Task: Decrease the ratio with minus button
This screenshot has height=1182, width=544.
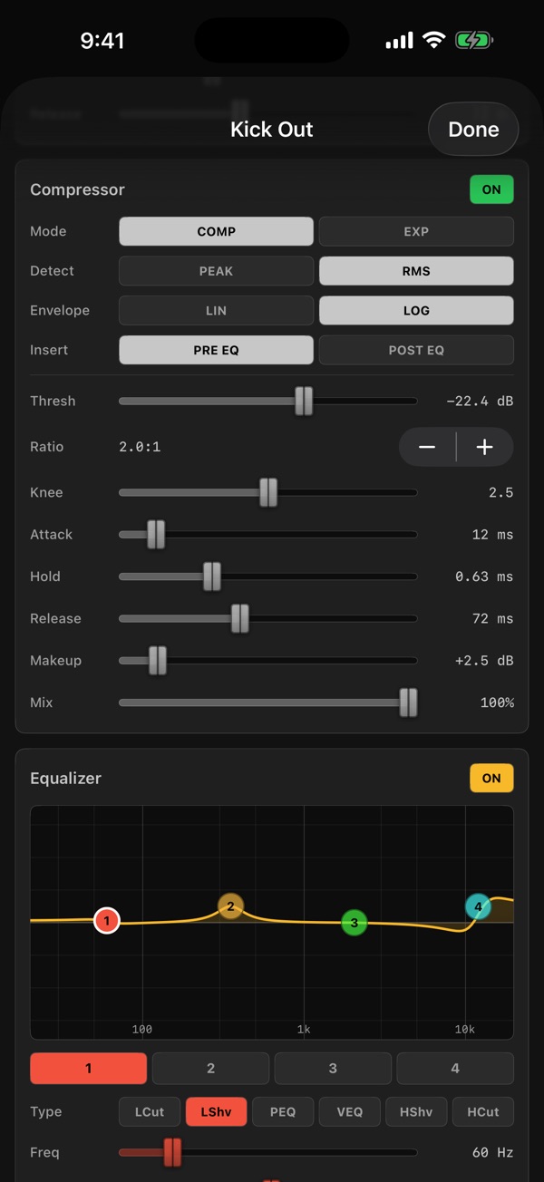Action: coord(427,447)
